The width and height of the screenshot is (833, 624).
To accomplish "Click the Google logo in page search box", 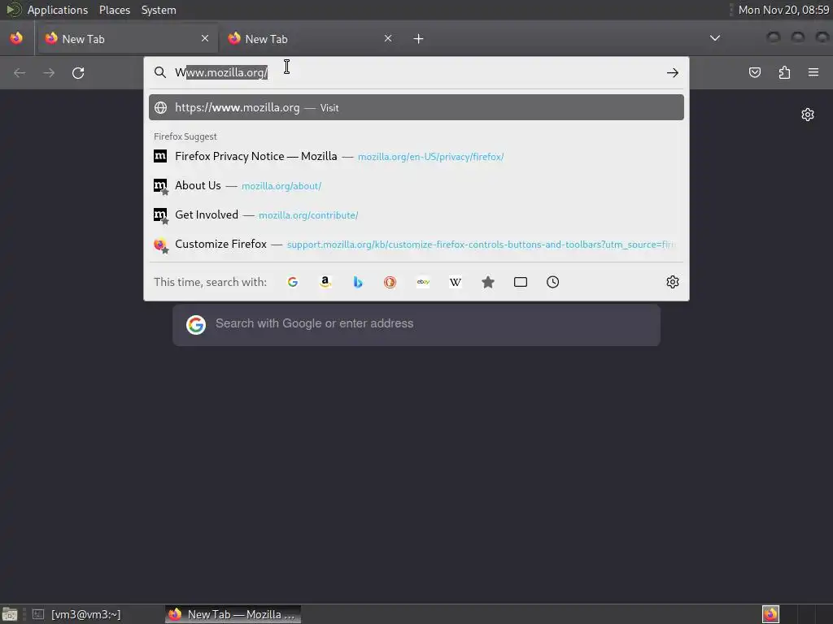I will click(x=196, y=325).
